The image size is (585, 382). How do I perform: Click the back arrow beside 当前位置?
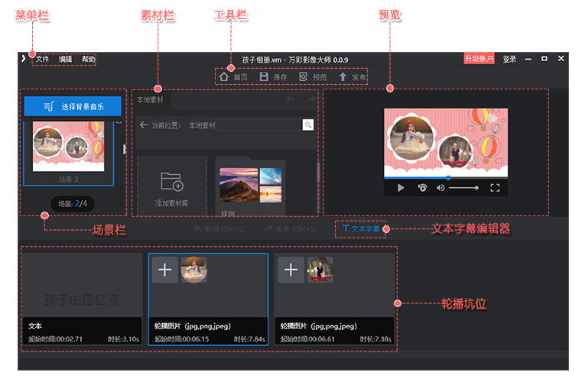coord(143,125)
